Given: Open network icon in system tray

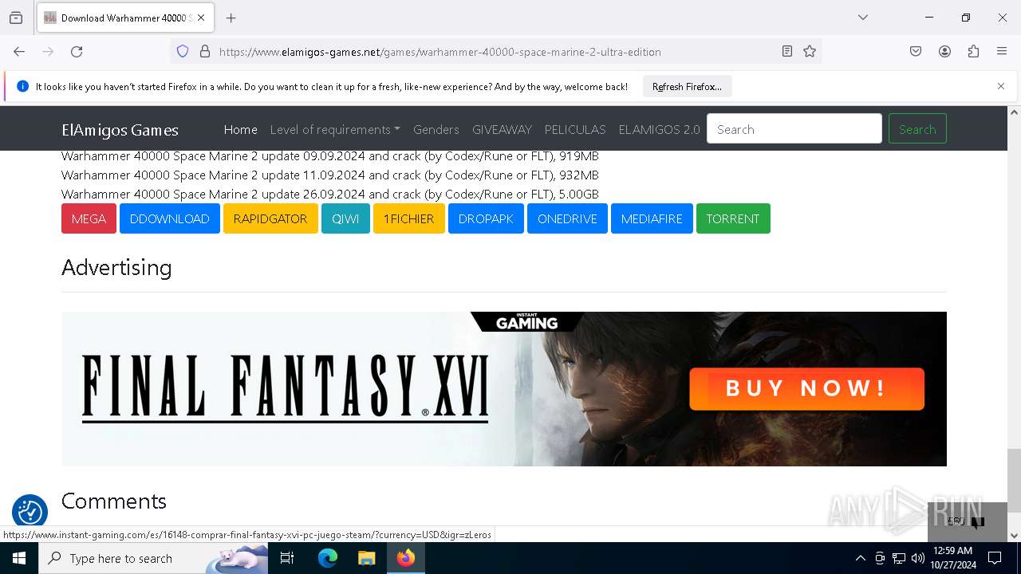Looking at the screenshot, I should tap(899, 558).
